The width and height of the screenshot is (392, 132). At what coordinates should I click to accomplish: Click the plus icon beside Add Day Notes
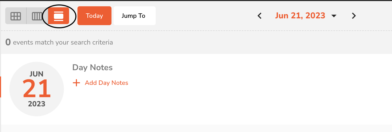(76, 83)
